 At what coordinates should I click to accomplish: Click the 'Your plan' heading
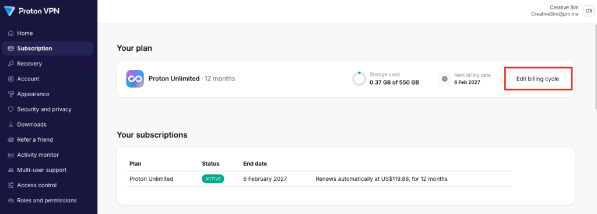[x=135, y=48]
